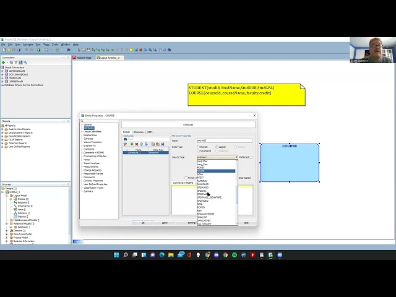Image resolution: width=396 pixels, height=297 pixels.
Task: Click the Apply button in Entity Properties
Action: (x=165, y=223)
